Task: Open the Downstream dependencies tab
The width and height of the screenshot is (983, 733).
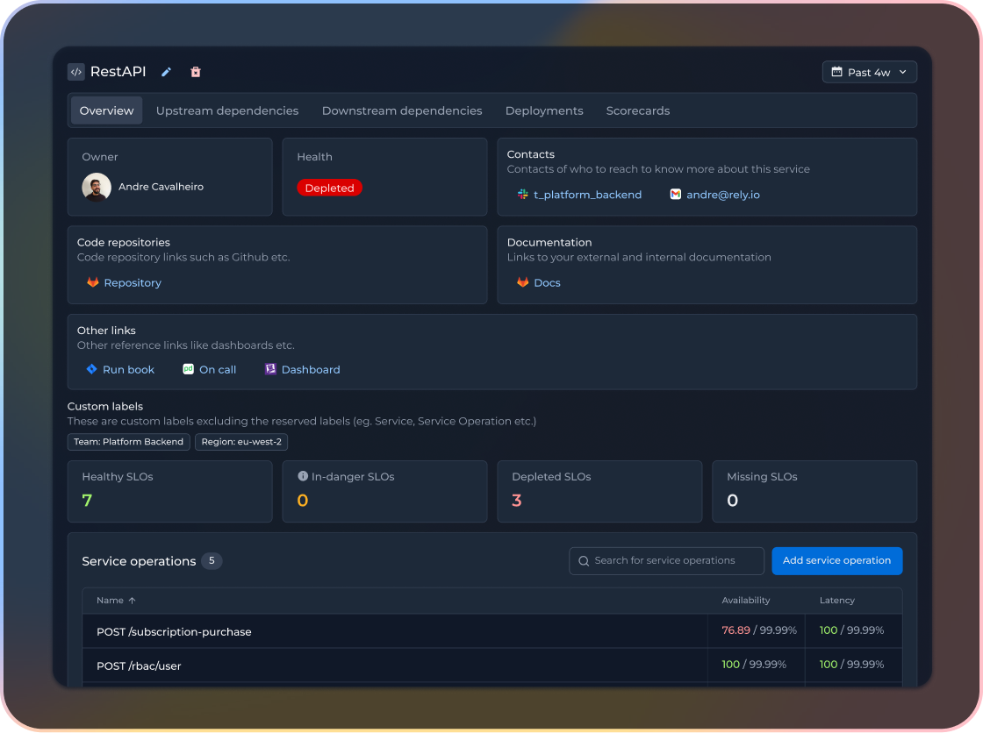Action: pos(402,110)
